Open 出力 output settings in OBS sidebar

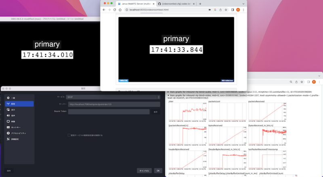[x=19, y=110]
